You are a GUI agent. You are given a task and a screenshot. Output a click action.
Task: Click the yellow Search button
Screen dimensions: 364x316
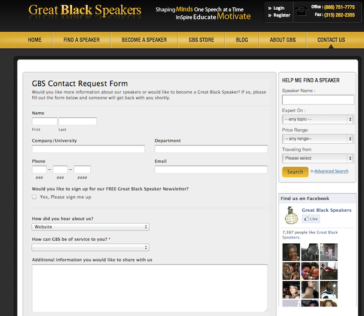pos(295,172)
